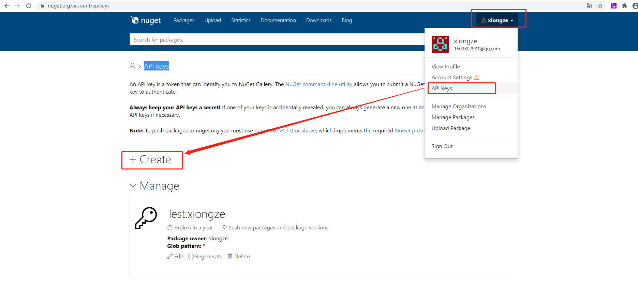Delete the Test.xiongze API key
The image size is (638, 307).
click(x=239, y=256)
